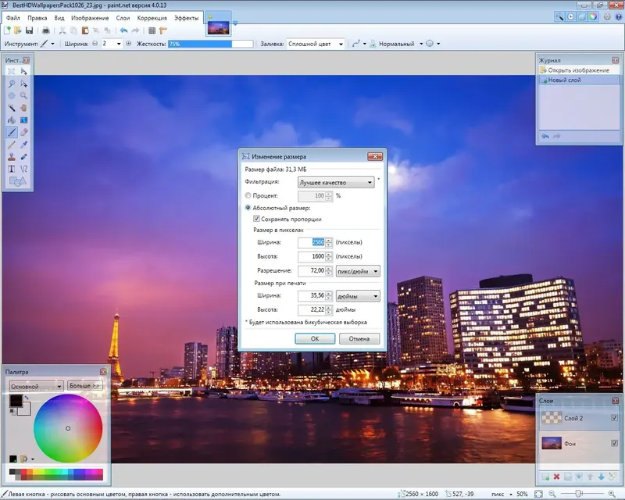Viewport: 625px width, 500px height.
Task: Pick the Text tool
Action: click(x=12, y=169)
